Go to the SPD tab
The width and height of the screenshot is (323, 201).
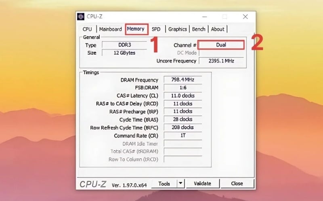click(x=156, y=29)
